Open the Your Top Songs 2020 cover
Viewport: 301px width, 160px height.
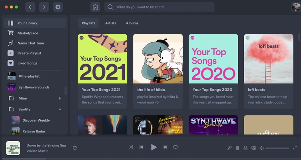(213, 59)
